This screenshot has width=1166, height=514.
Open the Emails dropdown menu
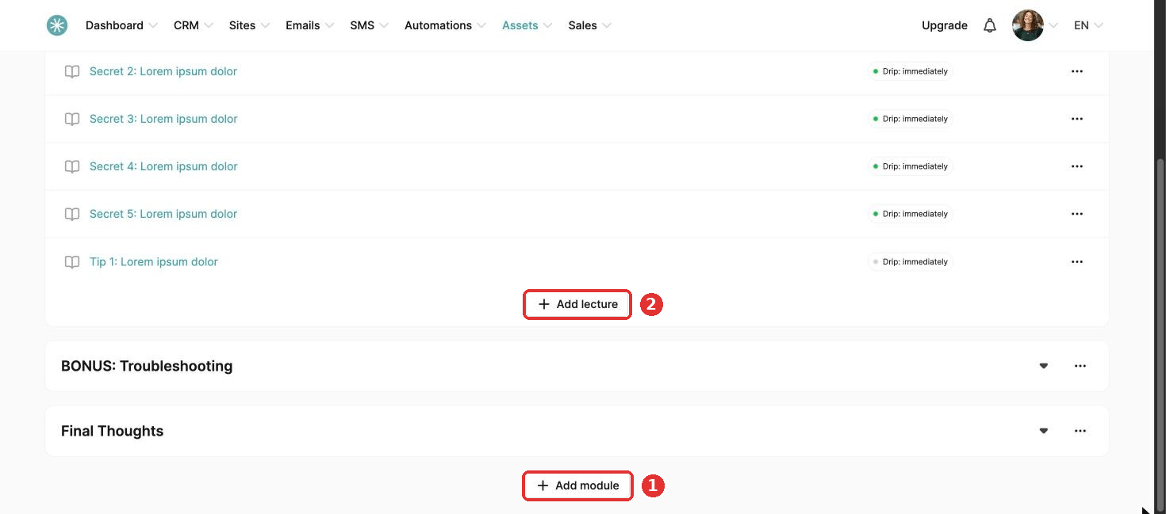(310, 25)
